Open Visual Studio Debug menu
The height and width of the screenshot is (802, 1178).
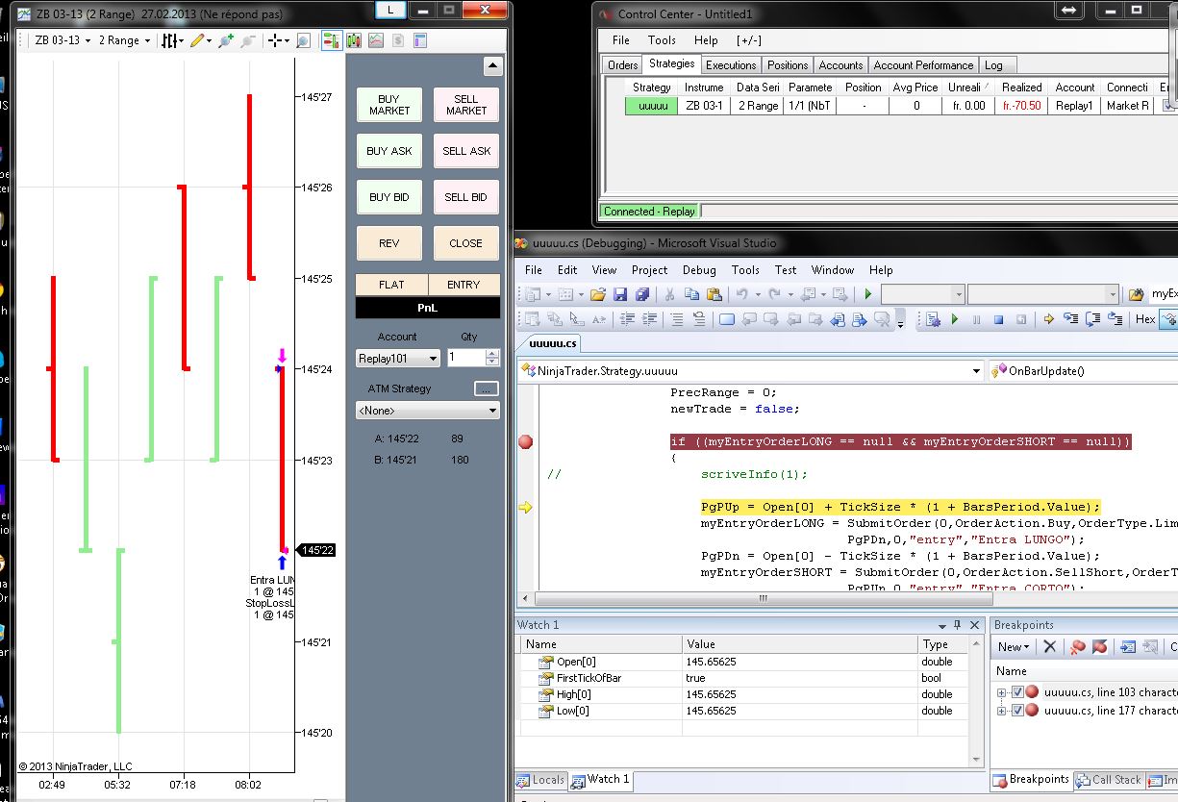coord(699,270)
